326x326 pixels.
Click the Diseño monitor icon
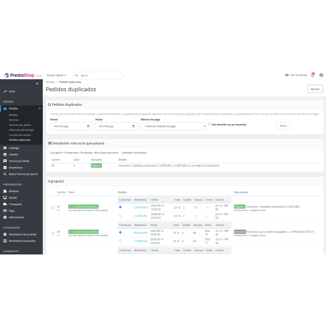point(5,198)
